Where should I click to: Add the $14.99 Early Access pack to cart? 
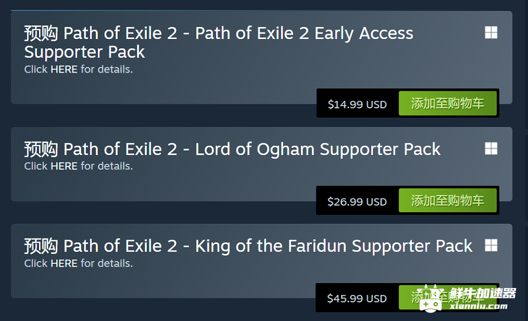click(x=448, y=103)
